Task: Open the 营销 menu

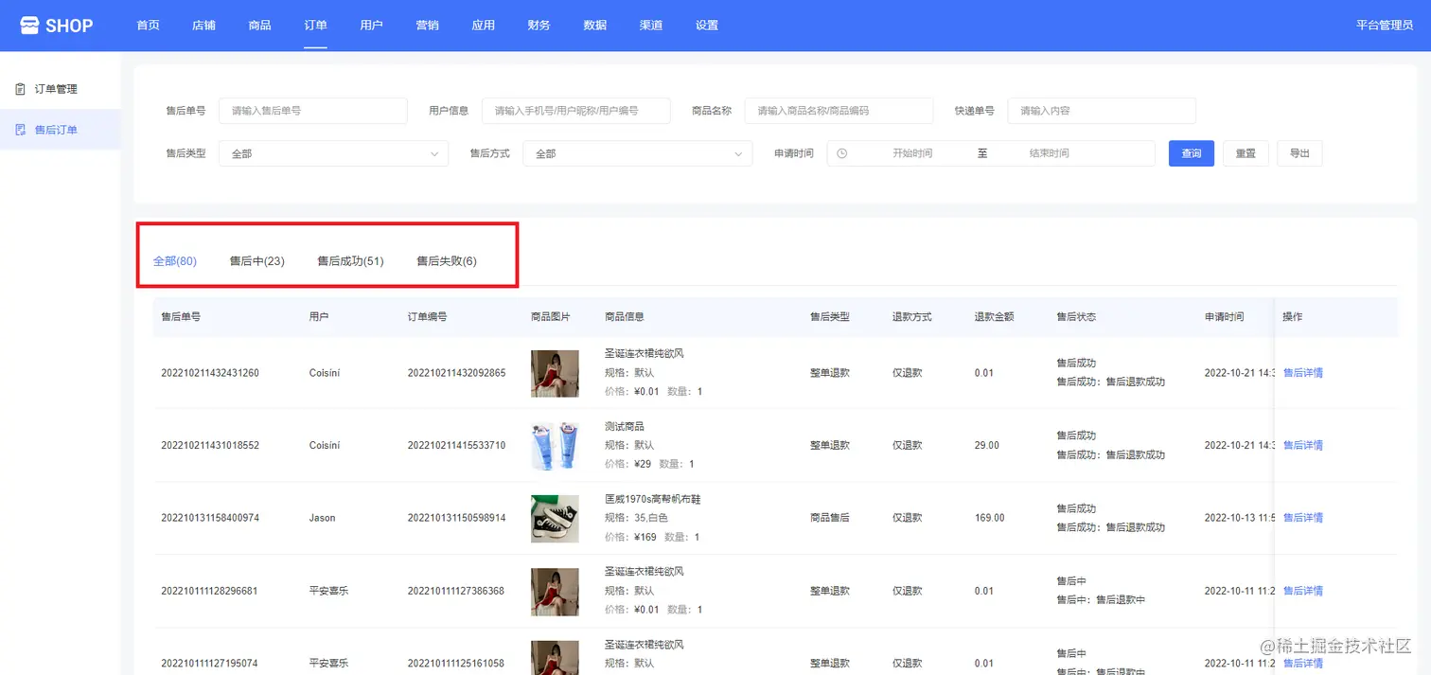Action: pos(427,26)
